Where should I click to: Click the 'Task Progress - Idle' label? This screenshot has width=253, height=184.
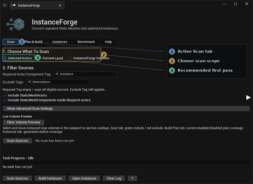[18, 158]
